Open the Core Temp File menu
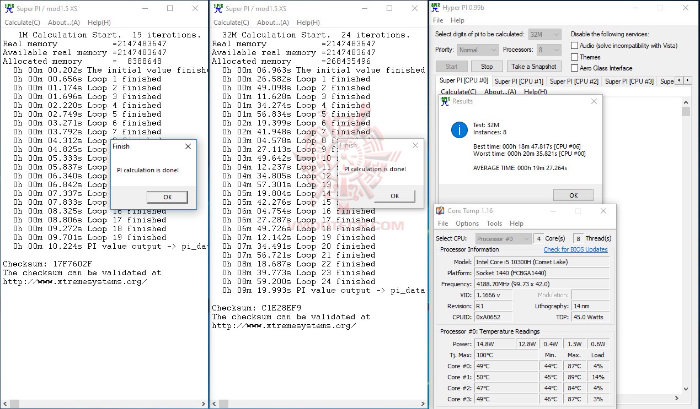 pyautogui.click(x=443, y=223)
